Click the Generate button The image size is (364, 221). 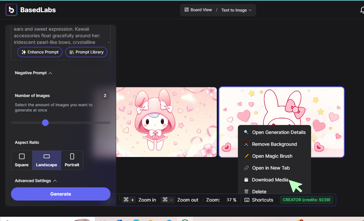[x=61, y=194]
